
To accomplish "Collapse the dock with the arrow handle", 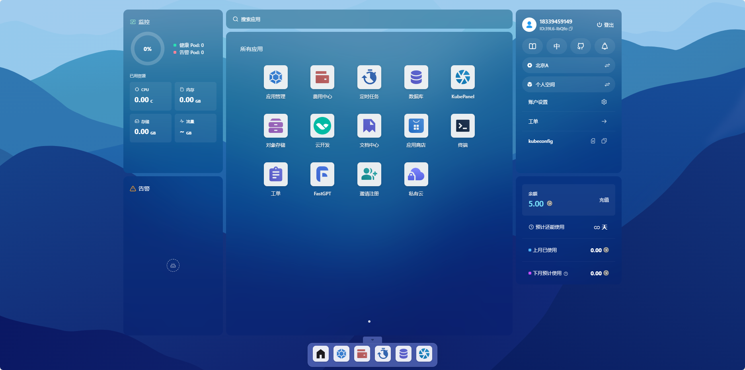I will 372,340.
